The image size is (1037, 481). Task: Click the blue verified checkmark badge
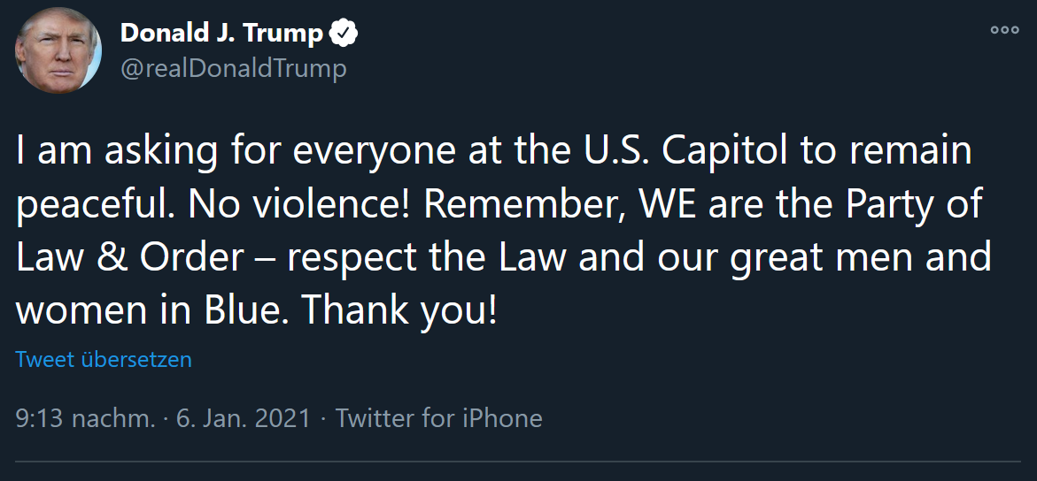(344, 34)
